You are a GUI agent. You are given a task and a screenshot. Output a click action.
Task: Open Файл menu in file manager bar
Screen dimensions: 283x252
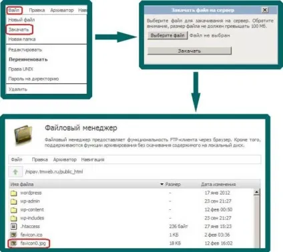(17, 159)
